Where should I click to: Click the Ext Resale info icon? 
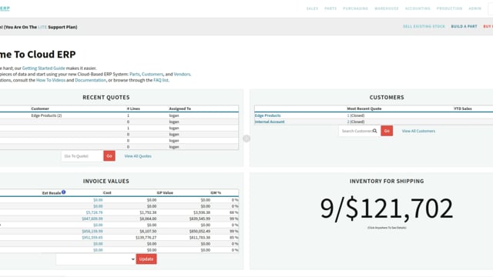tap(63, 192)
